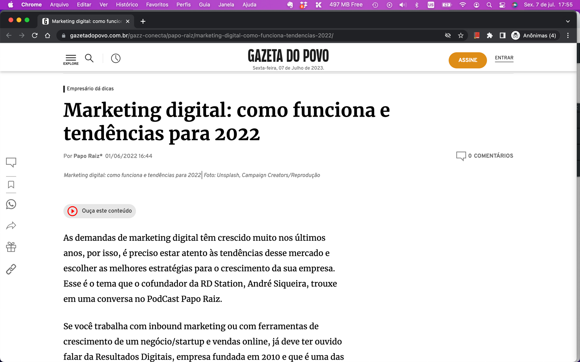Open the volume control in menu bar
Screen dimensions: 580x362
coord(403,5)
